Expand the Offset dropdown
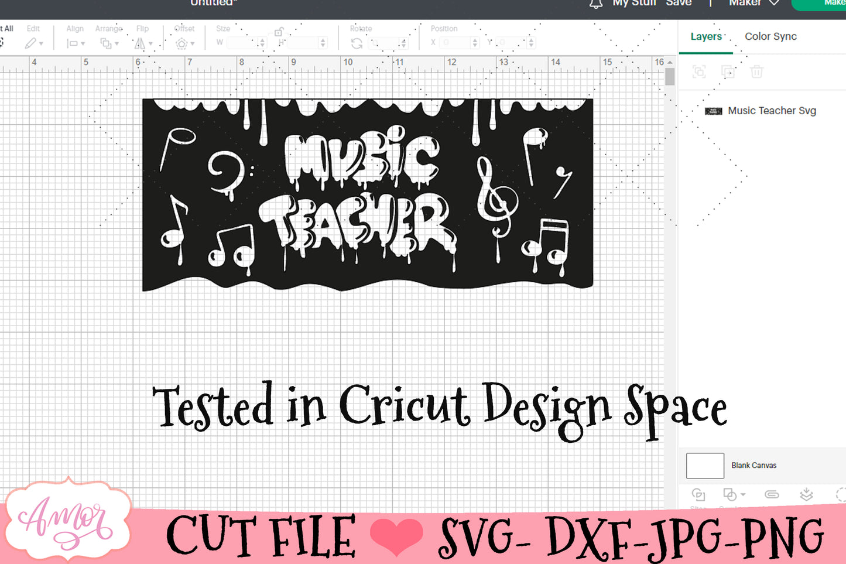 [x=184, y=43]
